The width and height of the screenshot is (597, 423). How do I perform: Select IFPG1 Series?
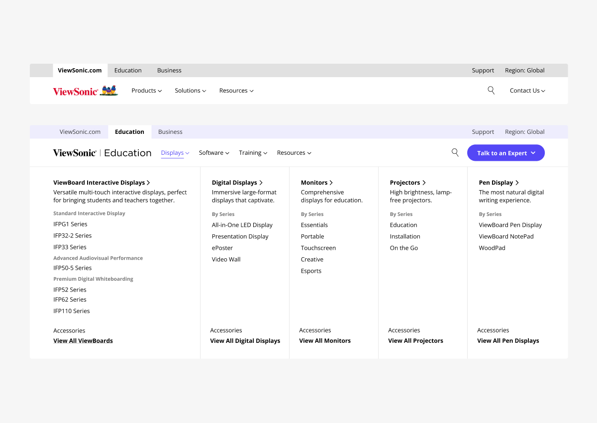(70, 224)
